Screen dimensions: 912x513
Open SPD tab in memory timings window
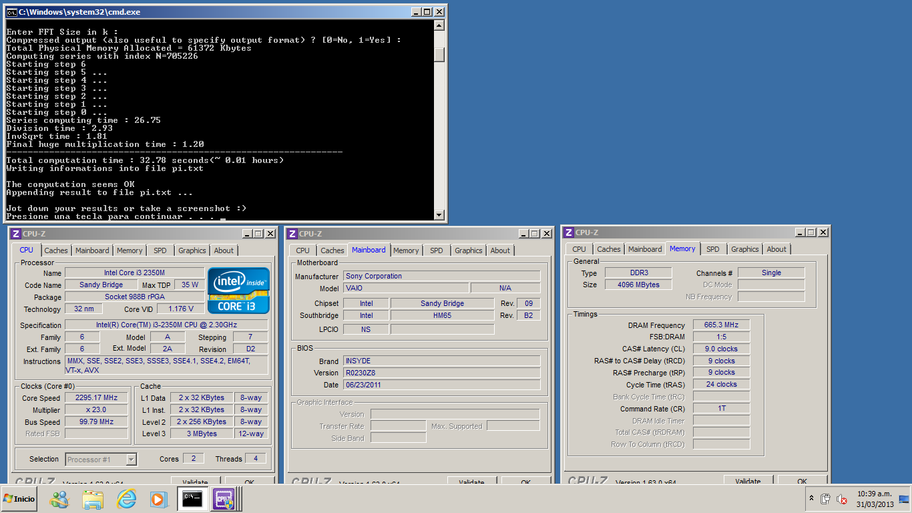713,249
